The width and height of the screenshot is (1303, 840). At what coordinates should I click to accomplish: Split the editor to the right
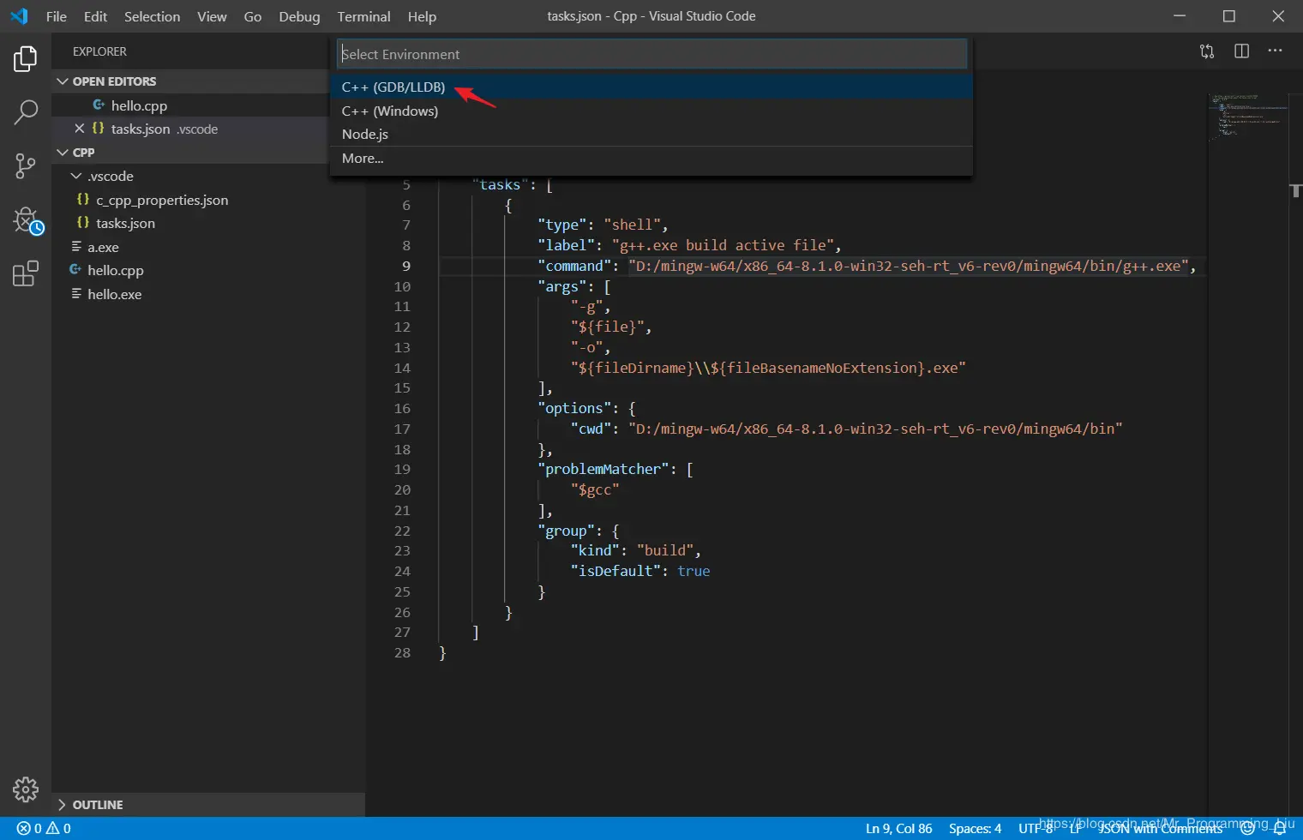click(1241, 51)
